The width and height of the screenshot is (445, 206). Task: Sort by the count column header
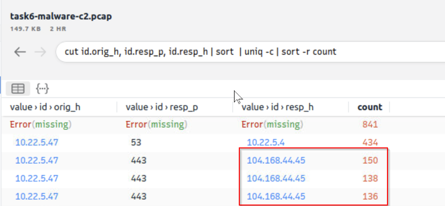point(370,107)
